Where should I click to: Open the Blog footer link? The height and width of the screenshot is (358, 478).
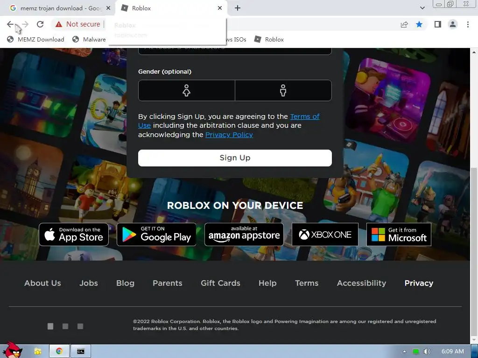[x=125, y=283]
